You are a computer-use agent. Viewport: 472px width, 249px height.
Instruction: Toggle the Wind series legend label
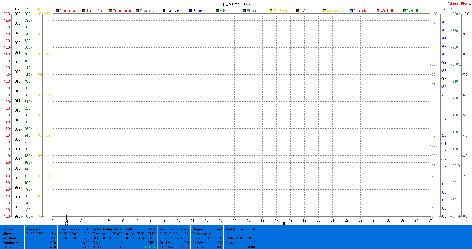click(x=223, y=11)
